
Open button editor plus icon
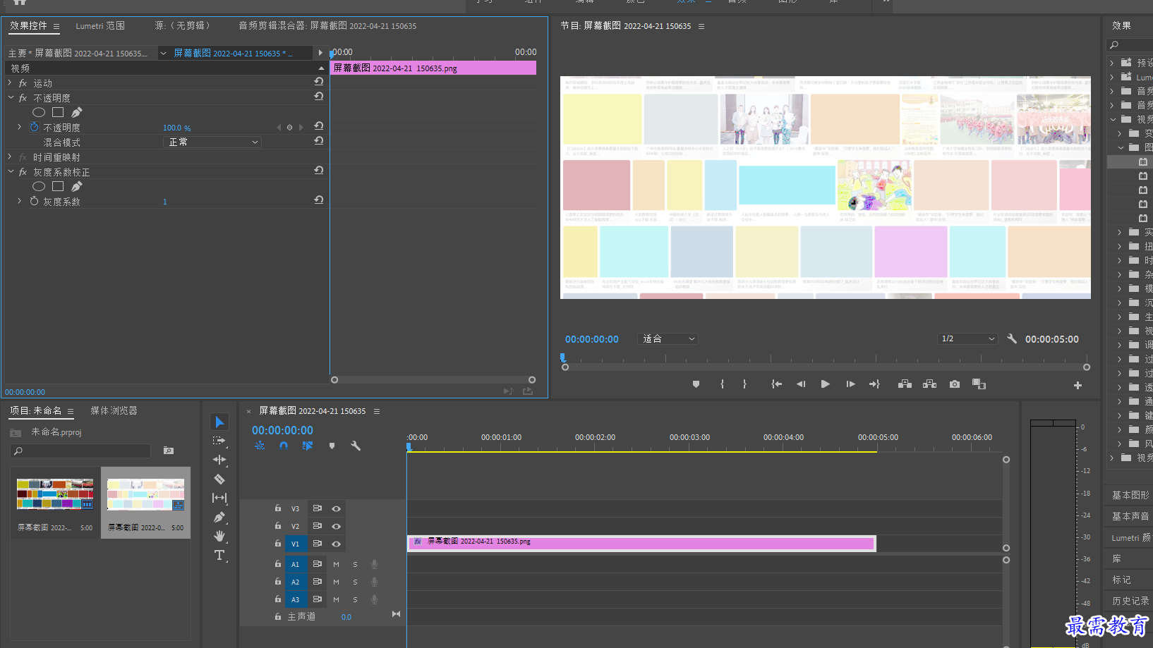pos(1077,385)
